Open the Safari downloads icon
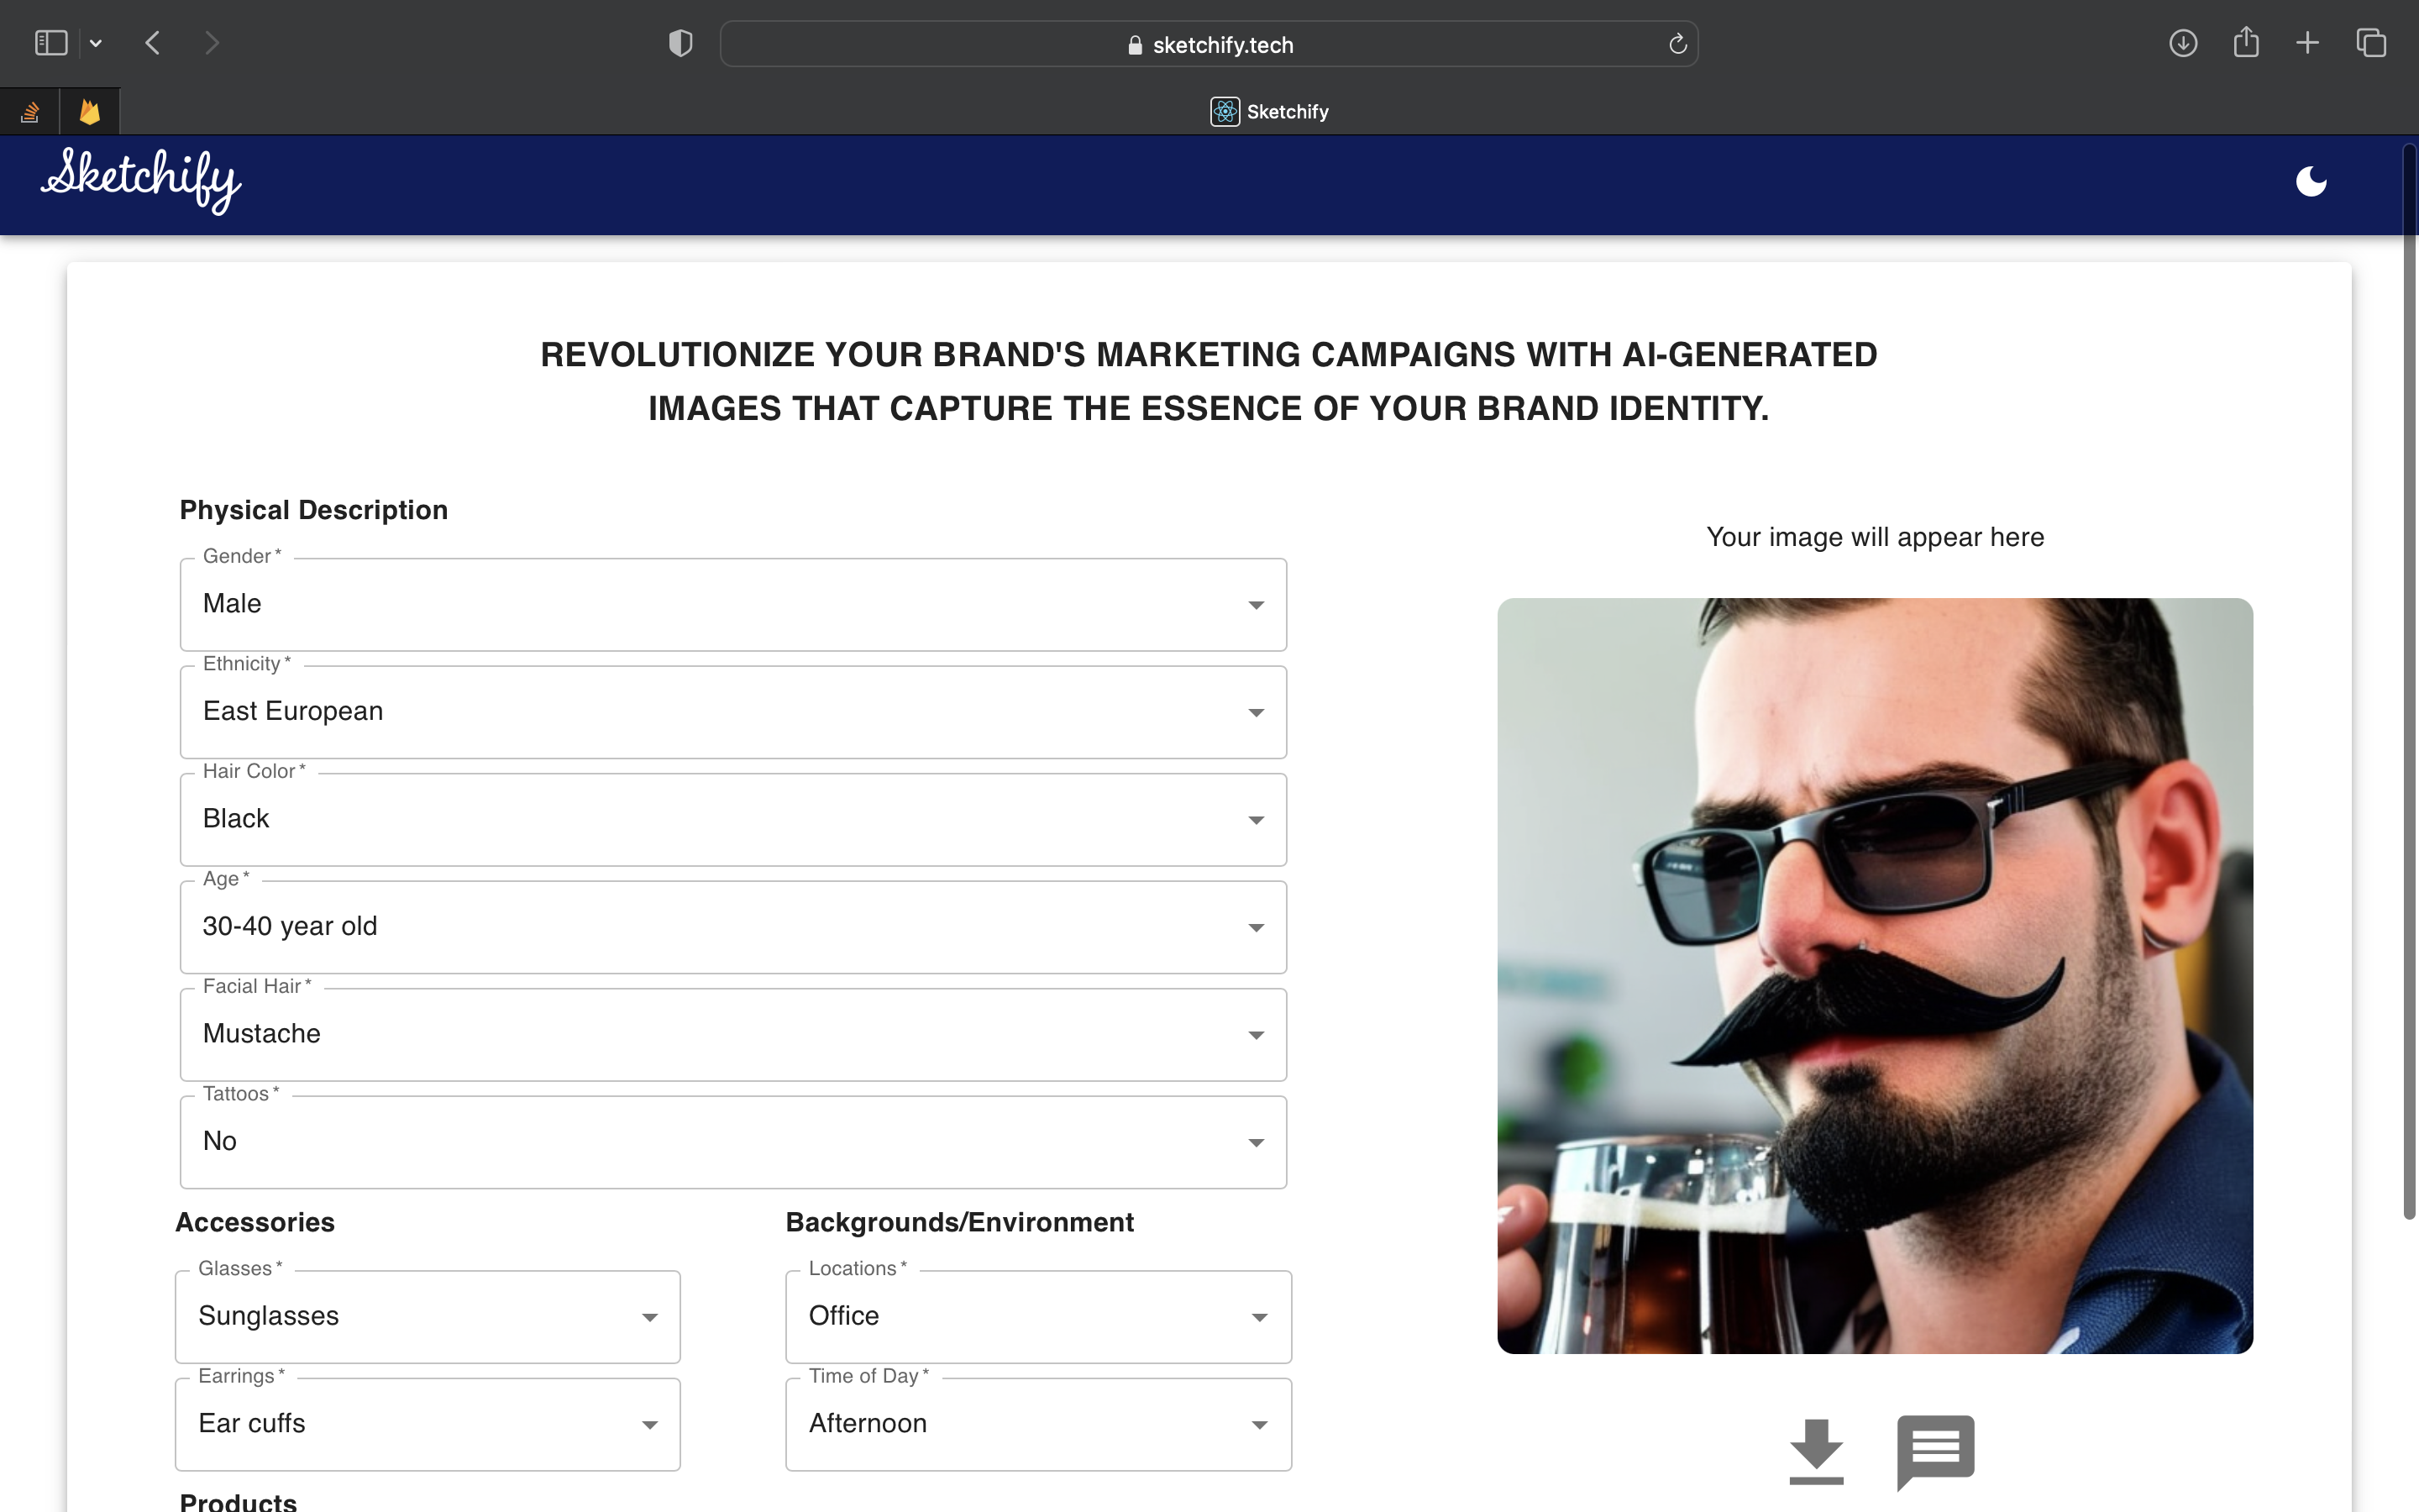The image size is (2419, 1512). [x=2182, y=43]
